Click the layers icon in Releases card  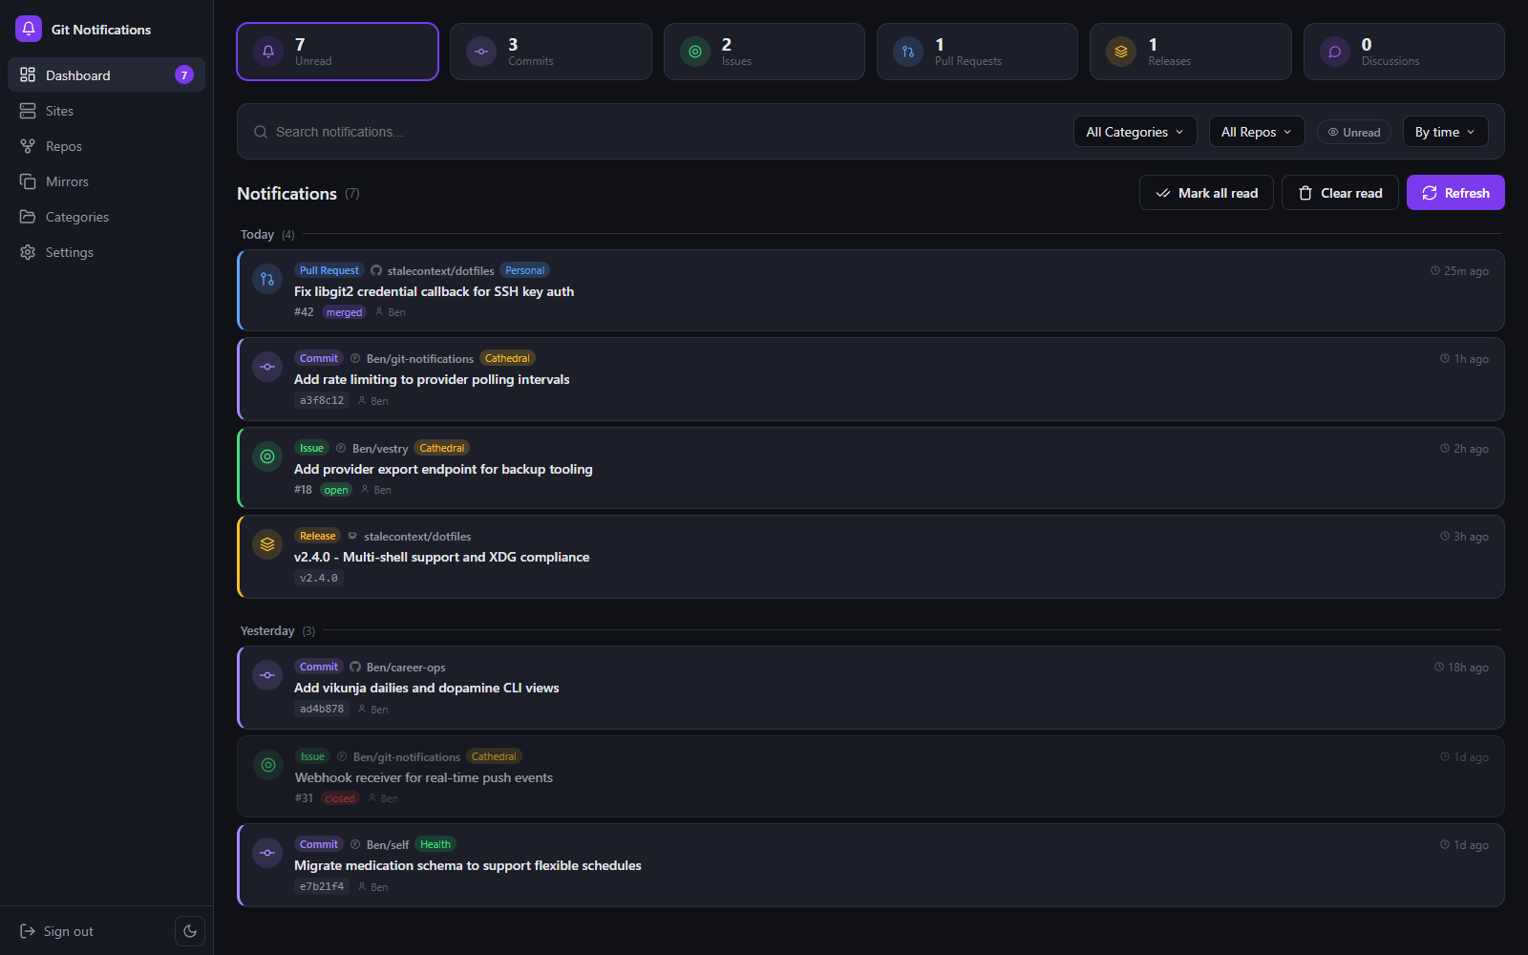click(1121, 52)
